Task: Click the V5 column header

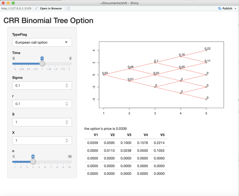Action: pyautogui.click(x=162, y=135)
